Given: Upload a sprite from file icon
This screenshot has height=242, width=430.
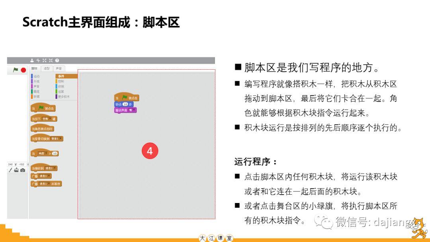Looking at the screenshot, I should [16, 170].
